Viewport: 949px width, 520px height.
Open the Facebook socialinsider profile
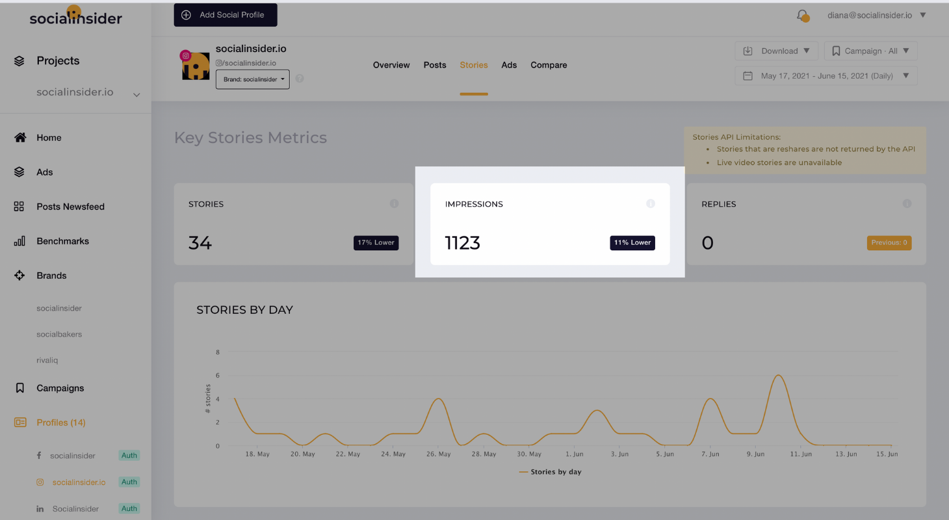[73, 456]
